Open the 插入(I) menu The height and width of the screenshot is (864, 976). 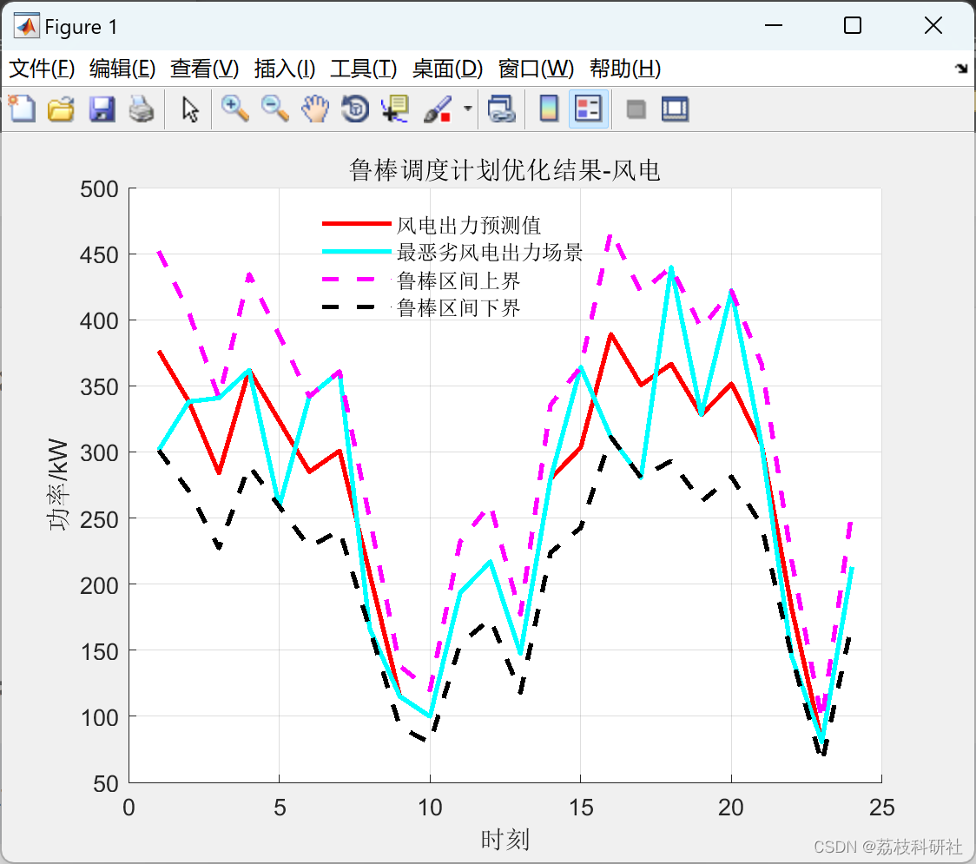click(284, 69)
